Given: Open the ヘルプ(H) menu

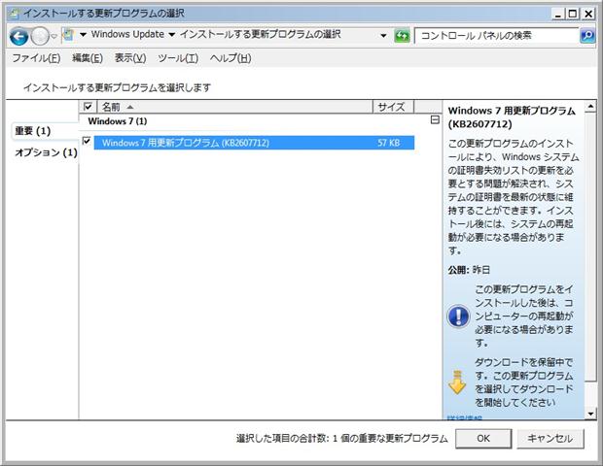Looking at the screenshot, I should 231,58.
